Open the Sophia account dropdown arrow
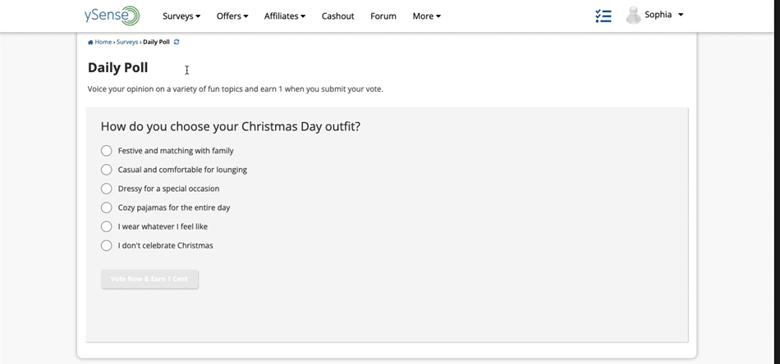 [681, 15]
